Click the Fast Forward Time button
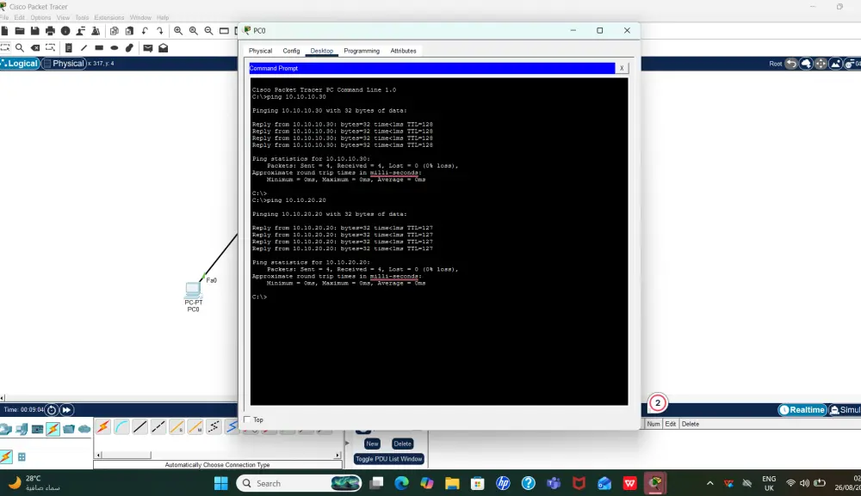This screenshot has height=496, width=861. [x=66, y=410]
